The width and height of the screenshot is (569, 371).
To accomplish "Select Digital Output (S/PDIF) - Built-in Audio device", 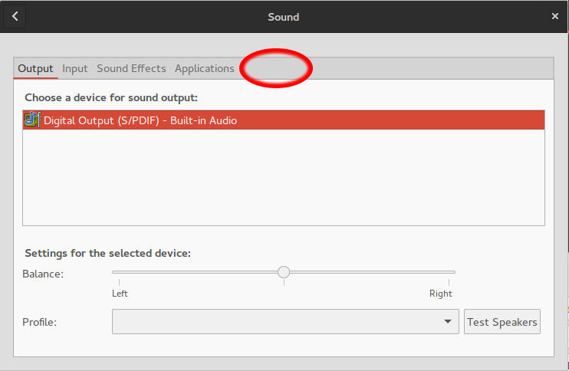I will pos(284,120).
